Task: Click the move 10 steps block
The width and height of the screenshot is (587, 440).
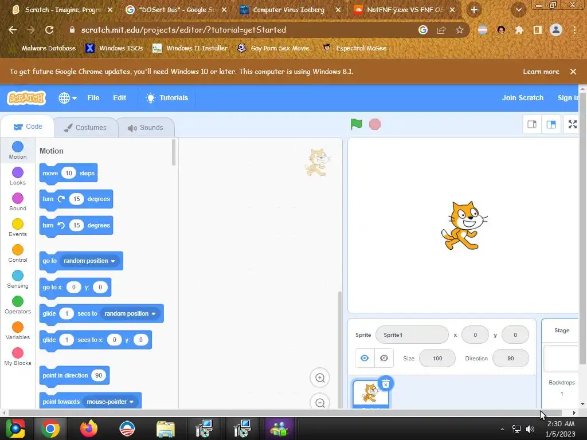Action: coord(68,173)
